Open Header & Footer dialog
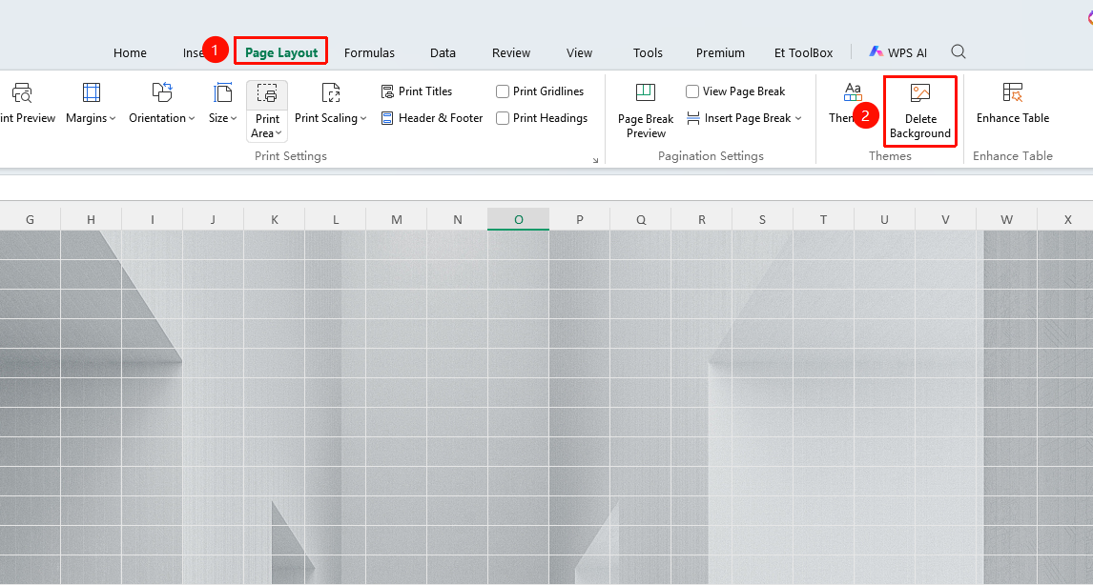The height and width of the screenshot is (585, 1093). [x=432, y=118]
